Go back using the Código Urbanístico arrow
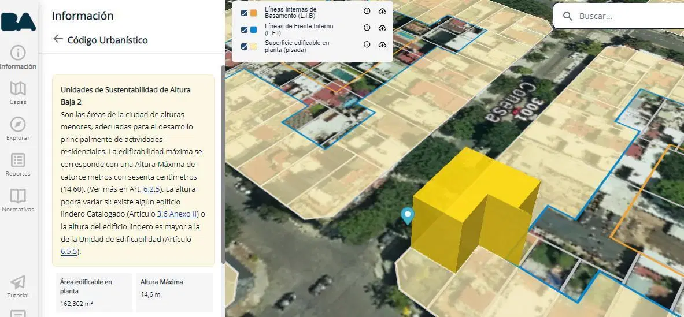Image resolution: width=684 pixels, height=317 pixels. click(58, 39)
